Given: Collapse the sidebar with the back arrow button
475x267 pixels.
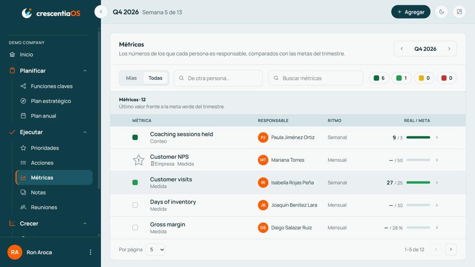Looking at the screenshot, I should [100, 12].
